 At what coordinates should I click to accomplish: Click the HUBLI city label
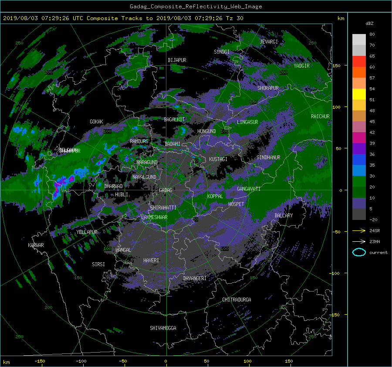click(x=122, y=195)
